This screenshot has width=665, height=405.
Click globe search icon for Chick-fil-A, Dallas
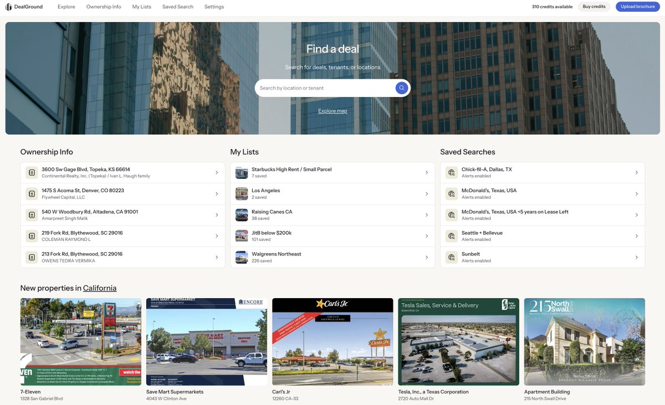[452, 173]
